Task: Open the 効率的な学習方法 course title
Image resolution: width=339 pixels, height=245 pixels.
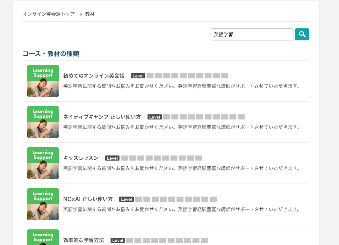Action: click(x=83, y=240)
